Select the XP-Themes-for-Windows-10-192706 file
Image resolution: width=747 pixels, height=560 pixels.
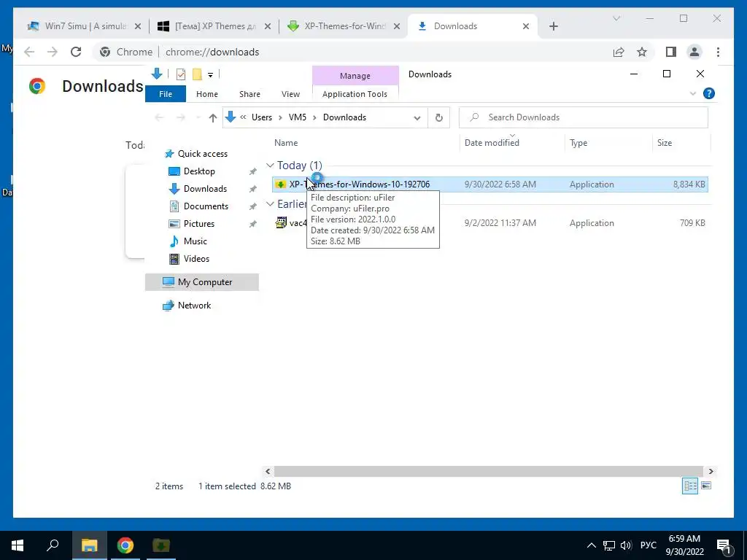[x=489, y=184]
